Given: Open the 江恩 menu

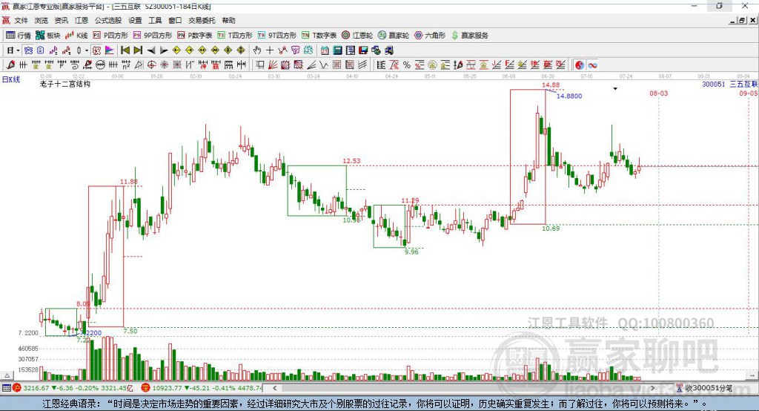Looking at the screenshot, I should click(x=82, y=20).
